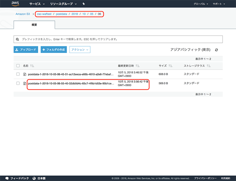Click file icon of postdata 06-45-51 object
Viewport: 236px width, 181px height.
tap(24, 74)
